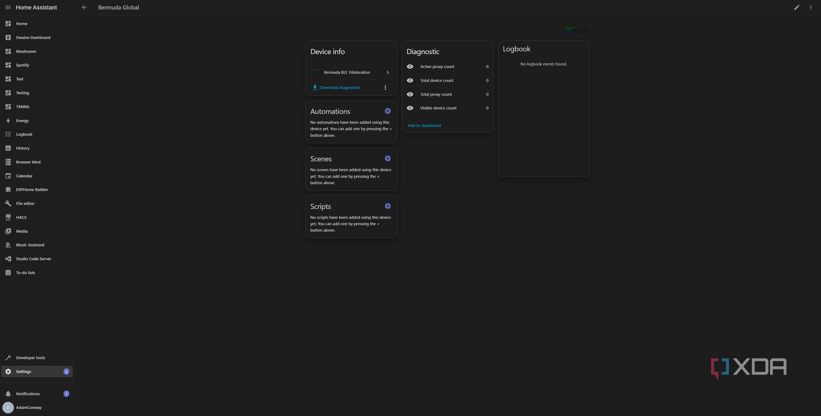The width and height of the screenshot is (821, 416).
Task: Open Total device count entity
Action: point(447,80)
